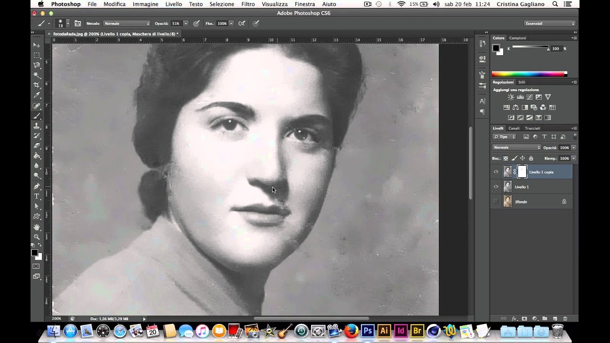This screenshot has height=343, width=610.
Task: Open the Metodo blending mode dropdown
Action: click(126, 23)
